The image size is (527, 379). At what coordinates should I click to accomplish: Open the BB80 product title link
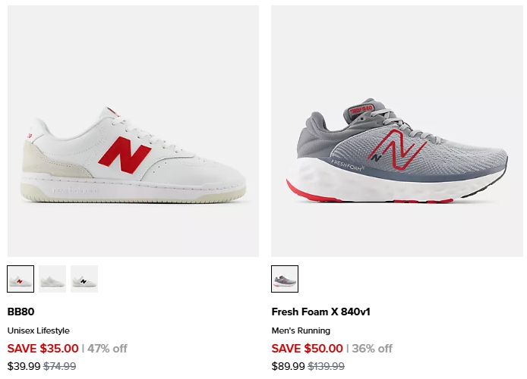coord(21,312)
